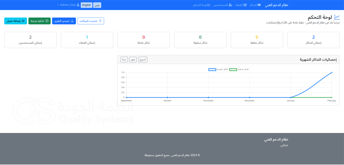The image size is (344, 165).
Task: Select the عربي language button
Action: [x=97, y=5]
